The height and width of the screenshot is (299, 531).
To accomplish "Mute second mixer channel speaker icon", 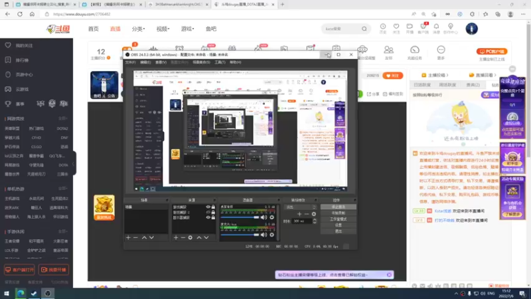I will [x=264, y=235].
